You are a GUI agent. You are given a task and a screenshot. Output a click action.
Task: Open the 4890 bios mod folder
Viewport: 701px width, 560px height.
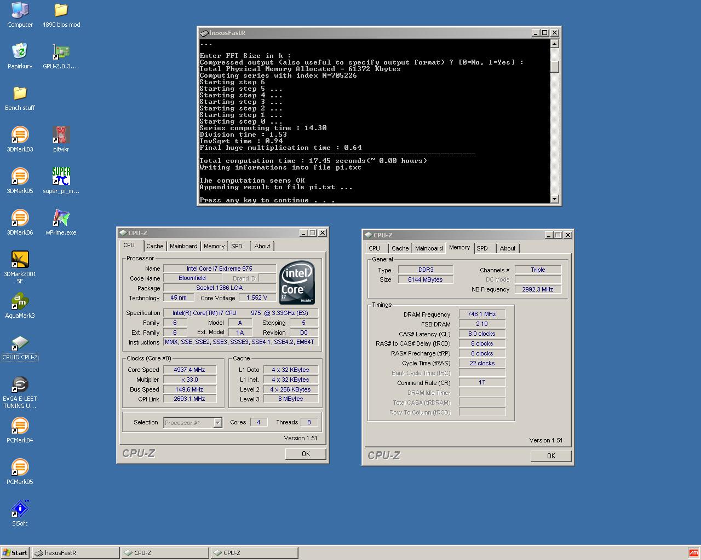point(61,15)
